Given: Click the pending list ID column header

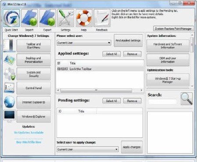Looking at the screenshot, I should [x=60, y=111].
